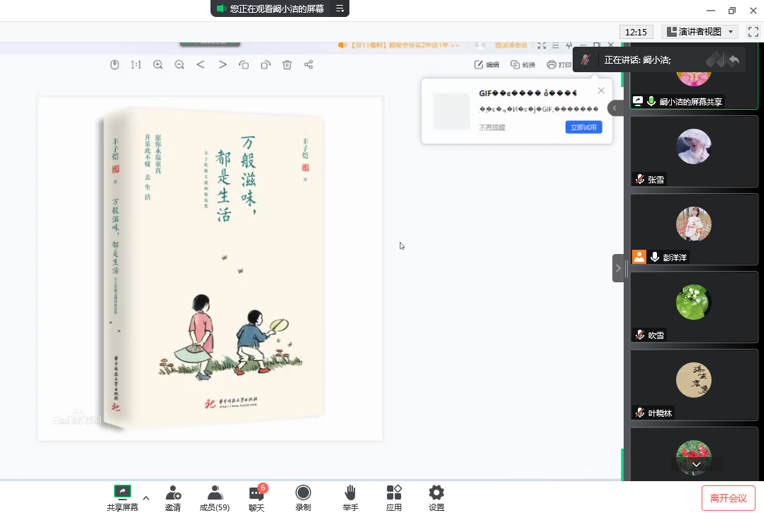764x513 pixels.
Task: Click the viewer fullscreen expand icon
Action: tap(541, 45)
